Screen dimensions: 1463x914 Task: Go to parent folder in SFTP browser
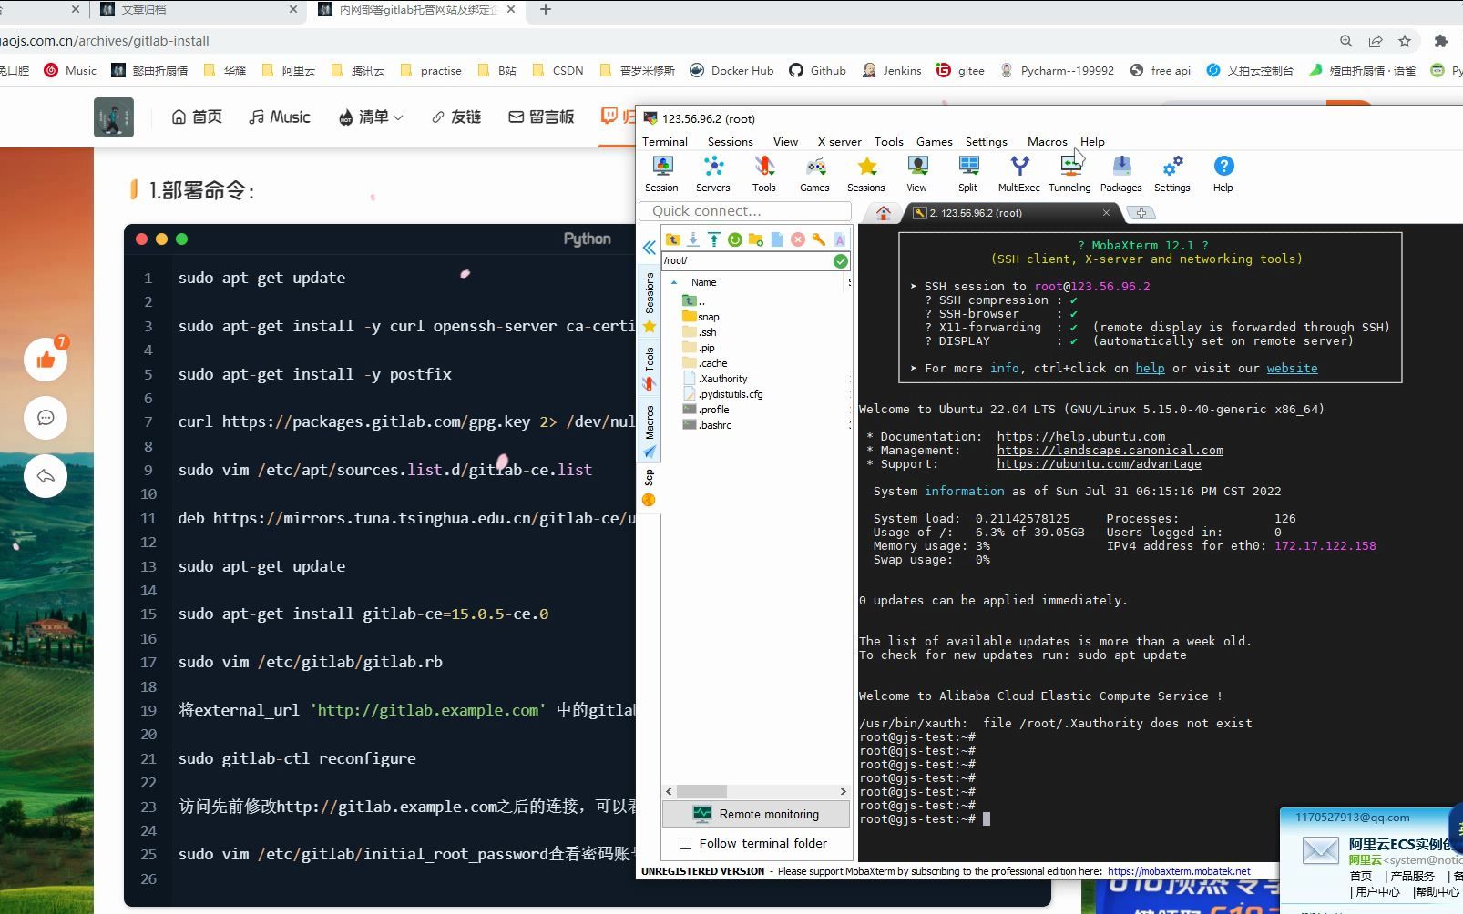click(673, 239)
